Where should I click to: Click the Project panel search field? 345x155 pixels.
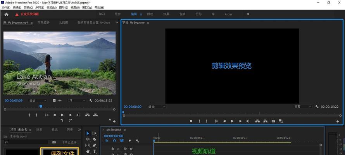(27, 143)
